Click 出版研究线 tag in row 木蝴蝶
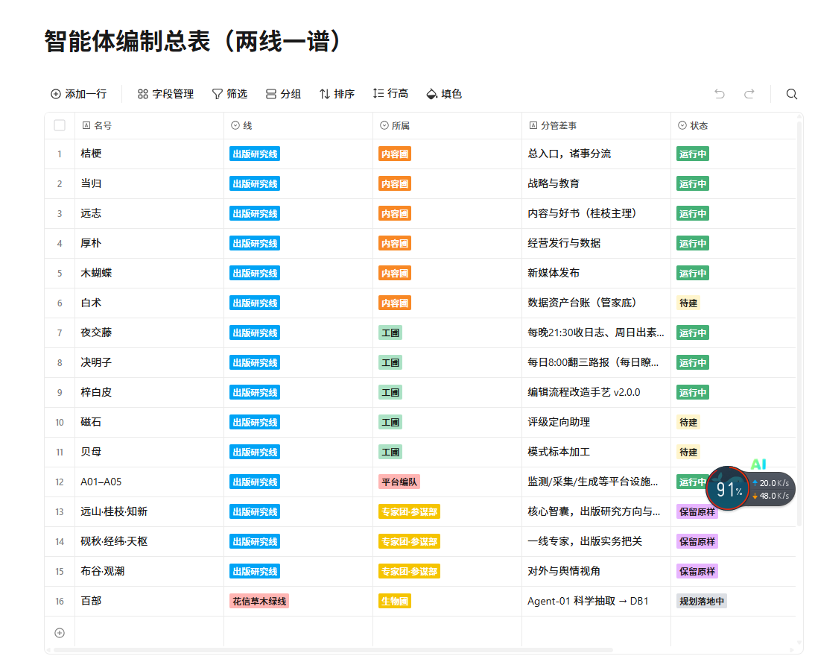Viewport: 815px width, 659px height. (255, 273)
